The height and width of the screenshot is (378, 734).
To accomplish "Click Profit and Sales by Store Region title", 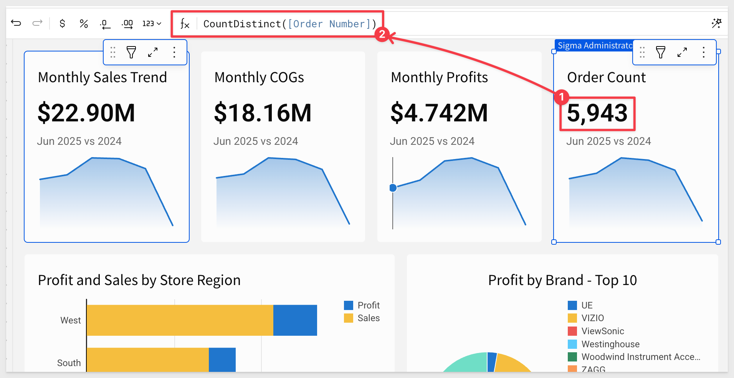I will [139, 280].
